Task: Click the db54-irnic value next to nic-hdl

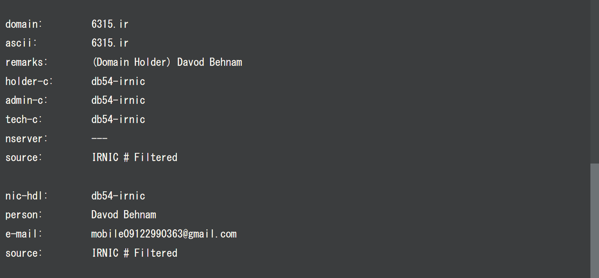Action: click(x=118, y=196)
